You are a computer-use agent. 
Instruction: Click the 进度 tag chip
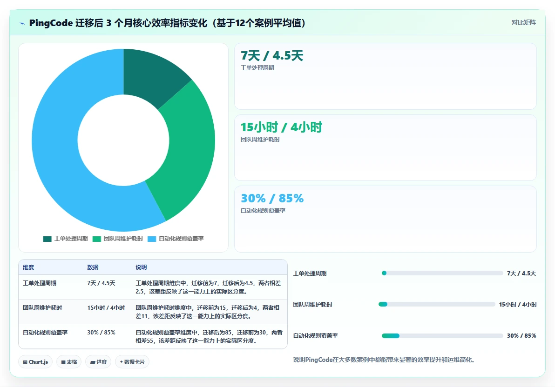point(98,362)
